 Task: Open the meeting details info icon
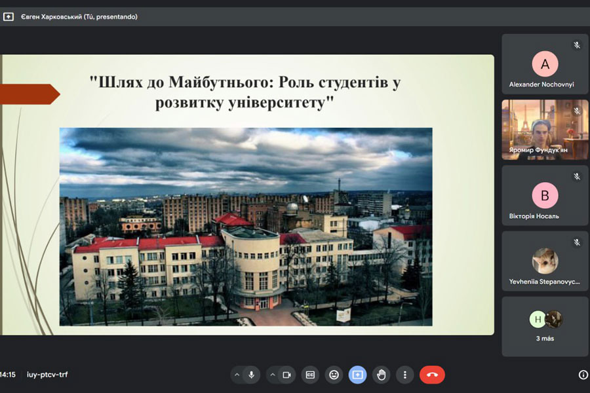[583, 375]
